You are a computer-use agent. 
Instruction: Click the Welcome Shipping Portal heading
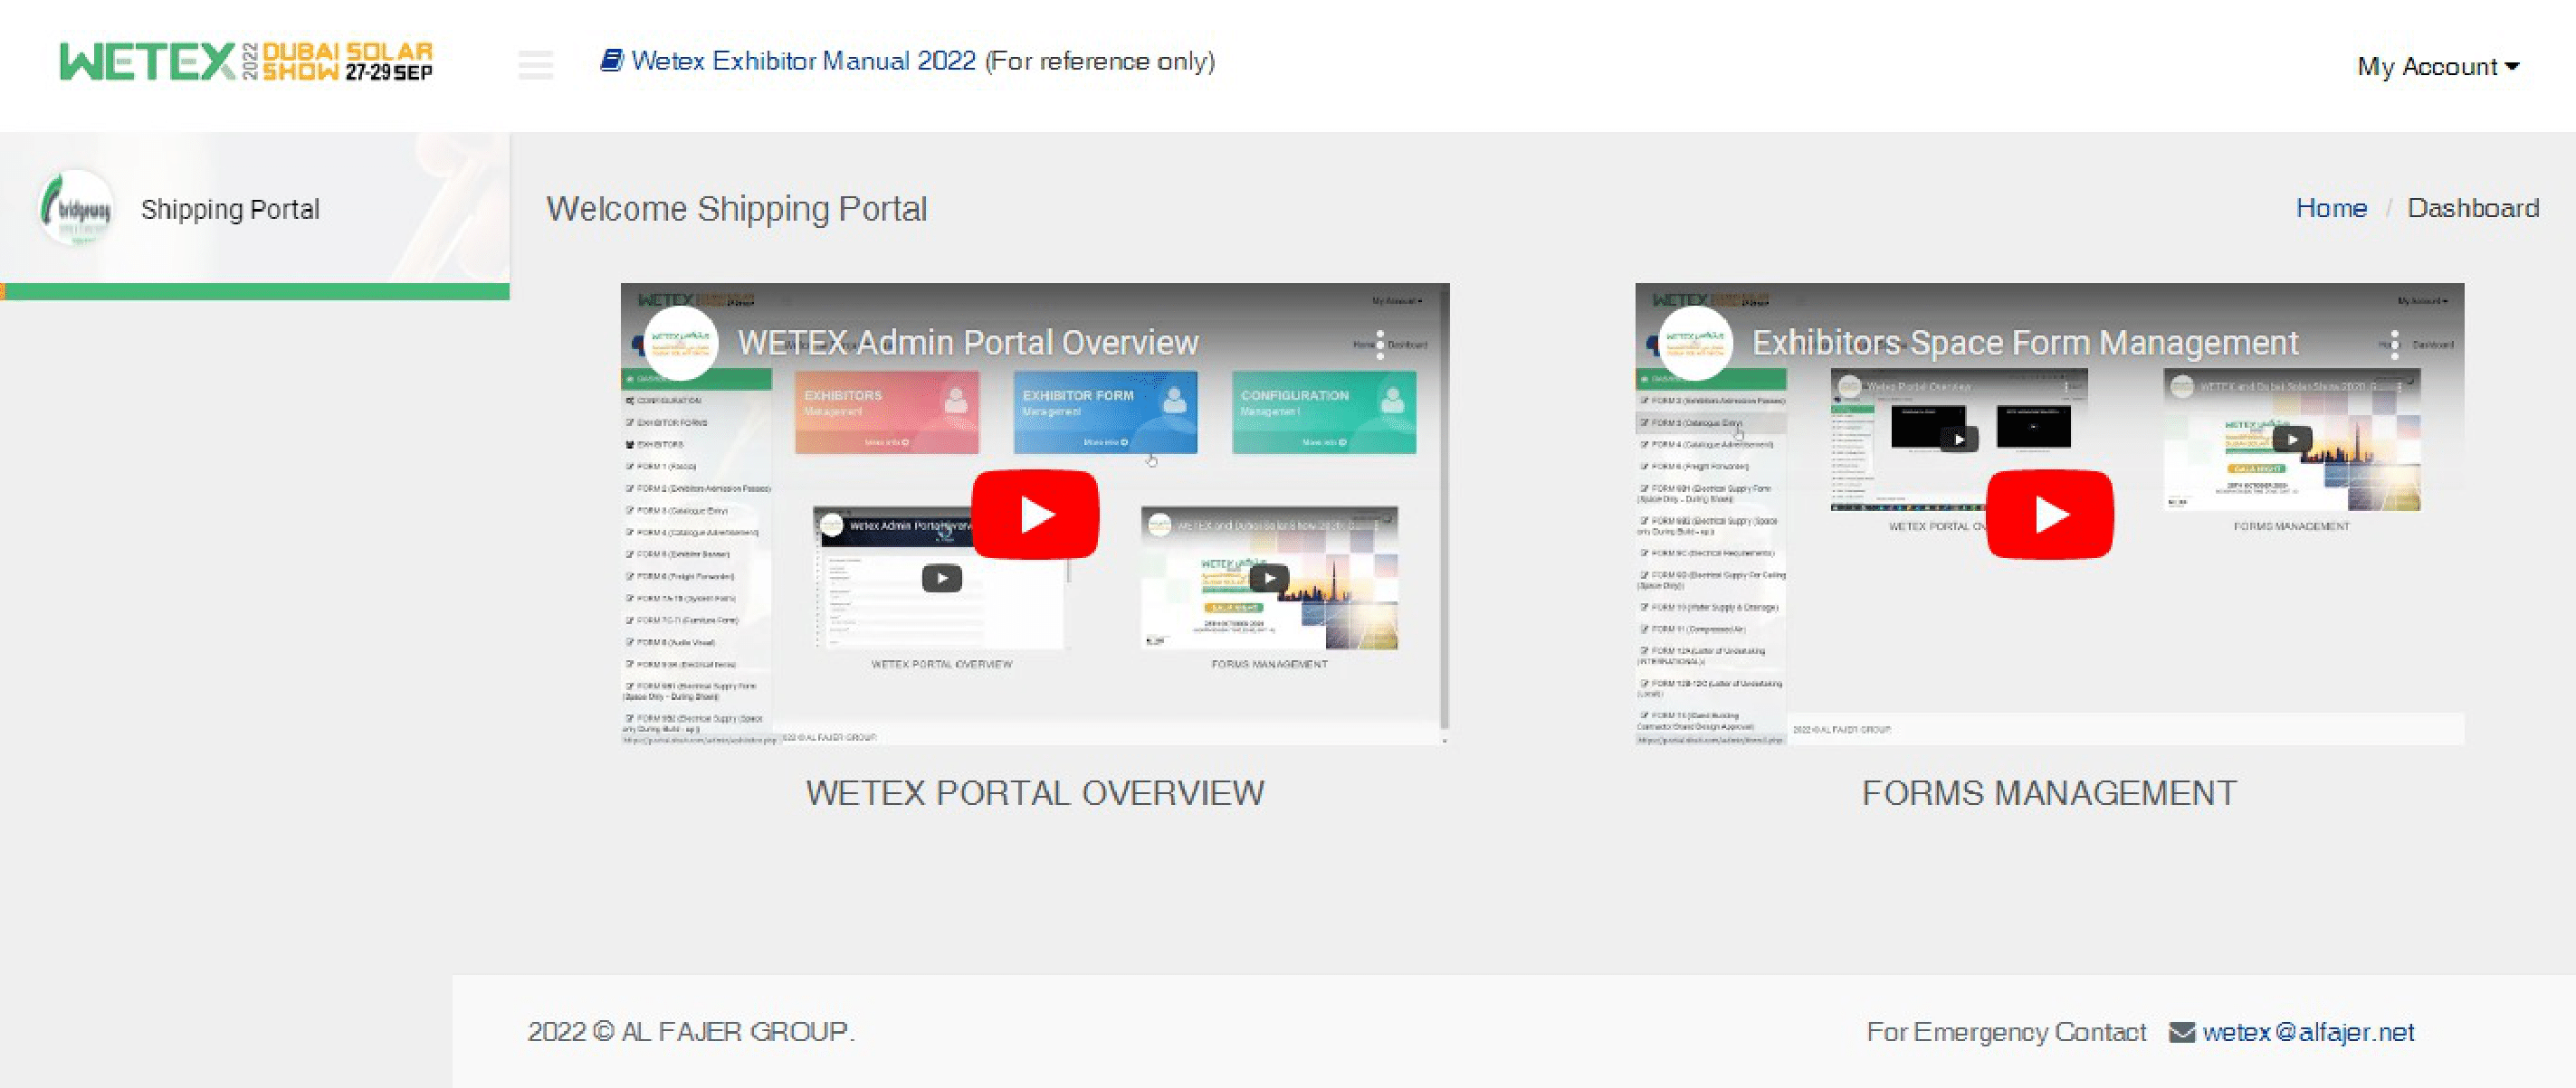[x=737, y=209]
